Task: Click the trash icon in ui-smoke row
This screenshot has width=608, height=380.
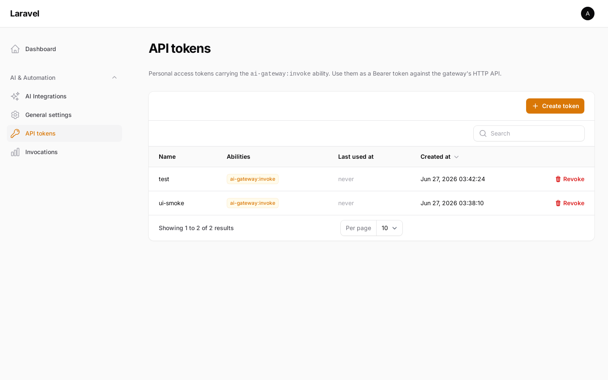Action: tap(558, 203)
